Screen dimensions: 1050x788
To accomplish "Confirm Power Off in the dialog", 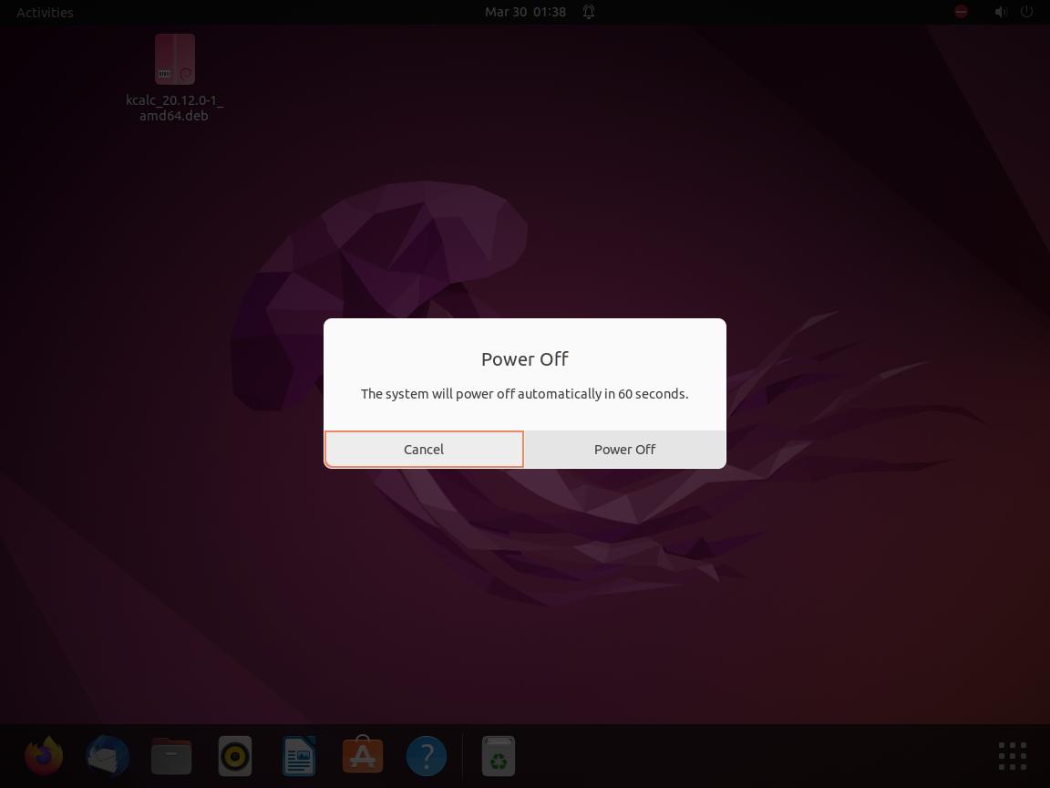I will pos(624,449).
